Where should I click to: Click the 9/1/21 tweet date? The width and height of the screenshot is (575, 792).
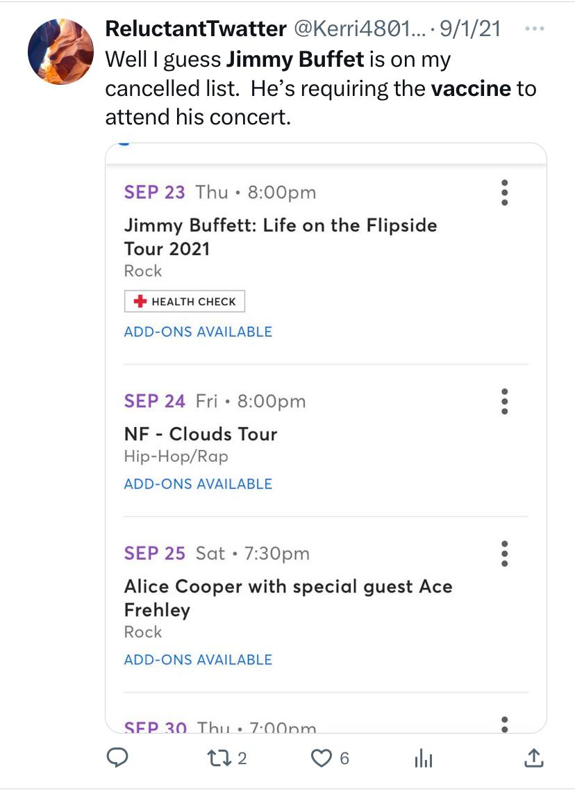click(x=470, y=29)
